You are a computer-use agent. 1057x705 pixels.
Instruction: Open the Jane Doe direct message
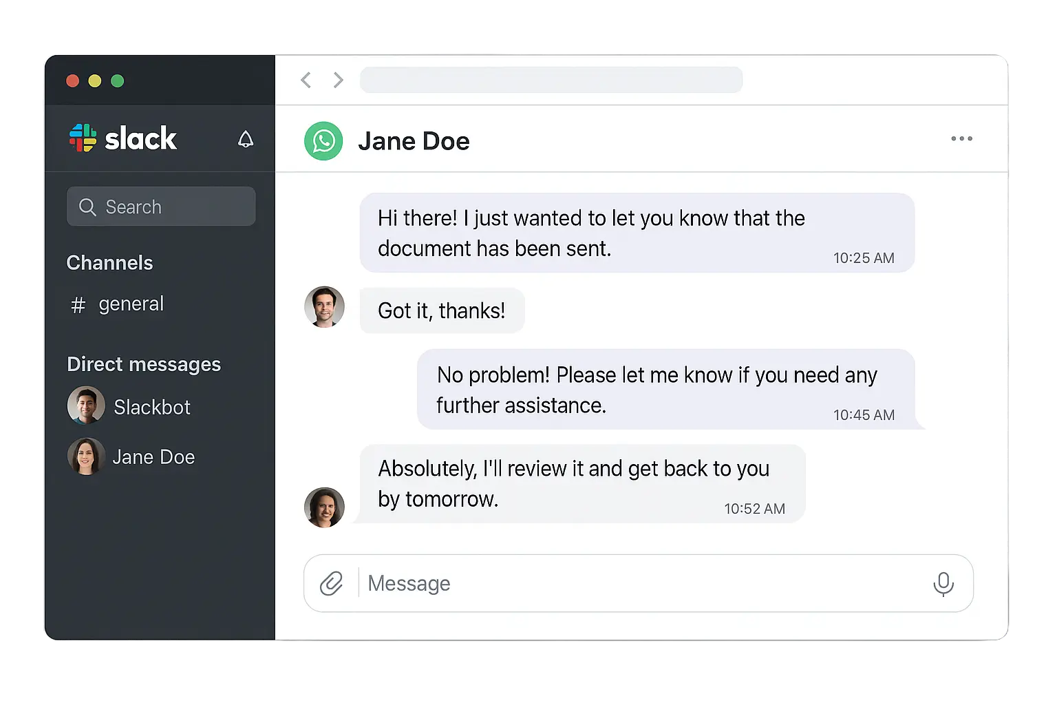tap(154, 456)
